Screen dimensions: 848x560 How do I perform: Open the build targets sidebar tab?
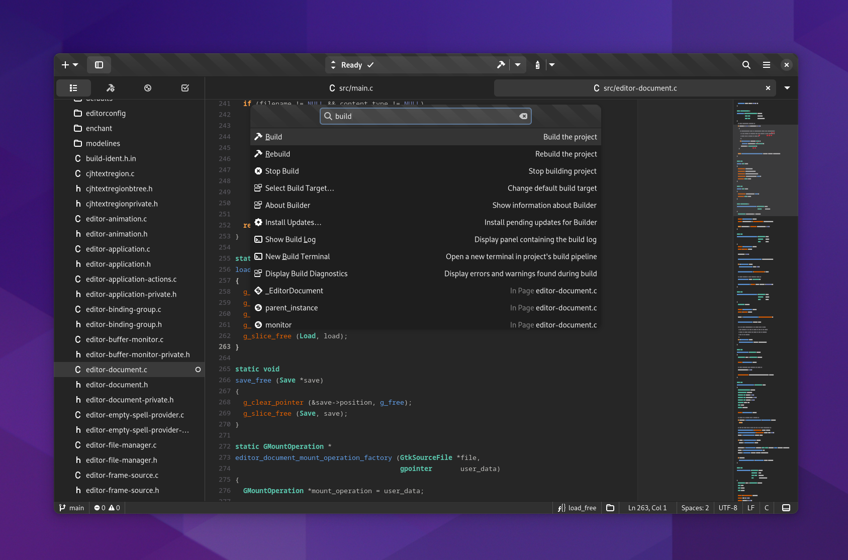(x=111, y=88)
